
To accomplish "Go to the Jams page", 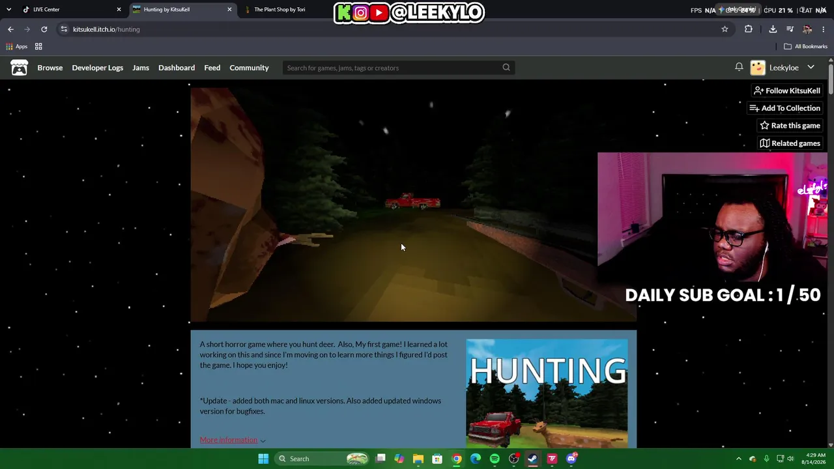I will pos(141,68).
